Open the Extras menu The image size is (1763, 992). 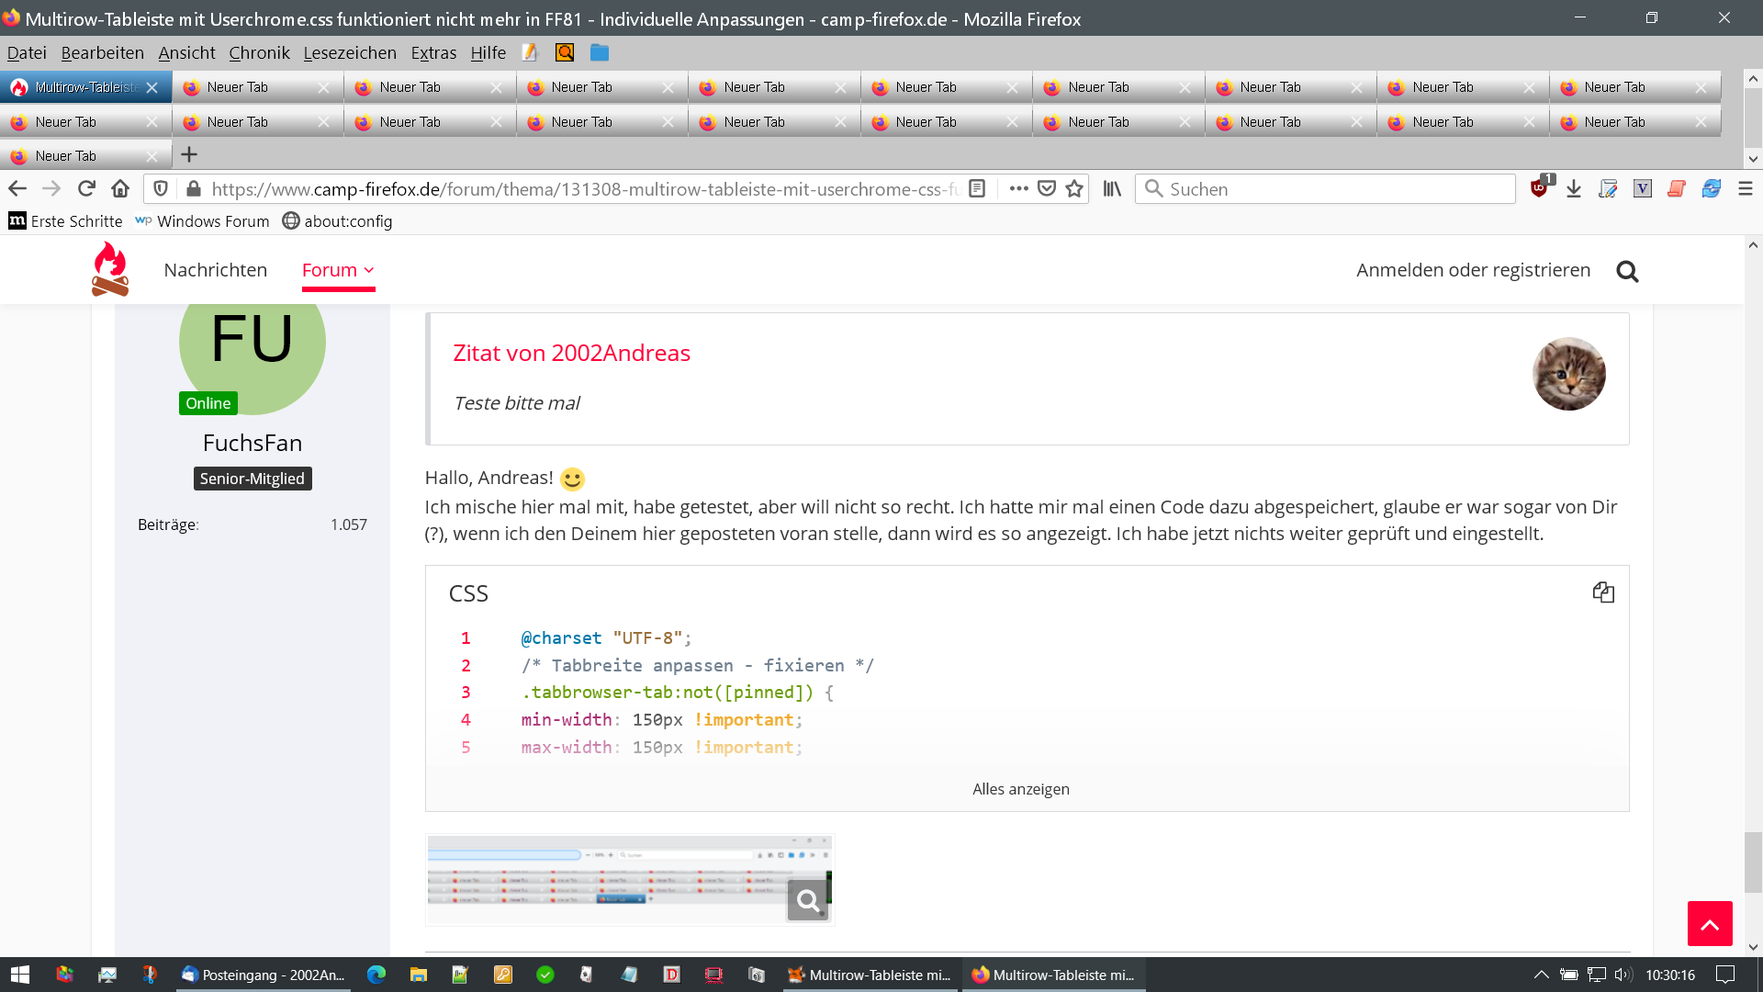coord(433,52)
